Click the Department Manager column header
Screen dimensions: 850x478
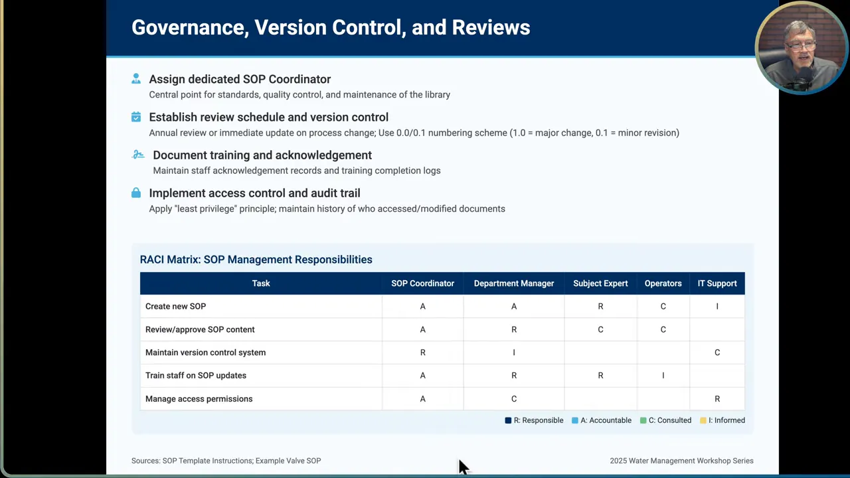click(x=513, y=283)
